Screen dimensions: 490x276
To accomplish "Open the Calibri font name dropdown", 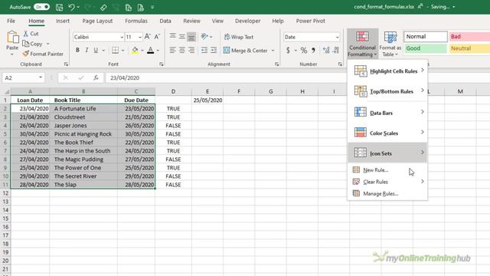I will pyautogui.click(x=122, y=38).
